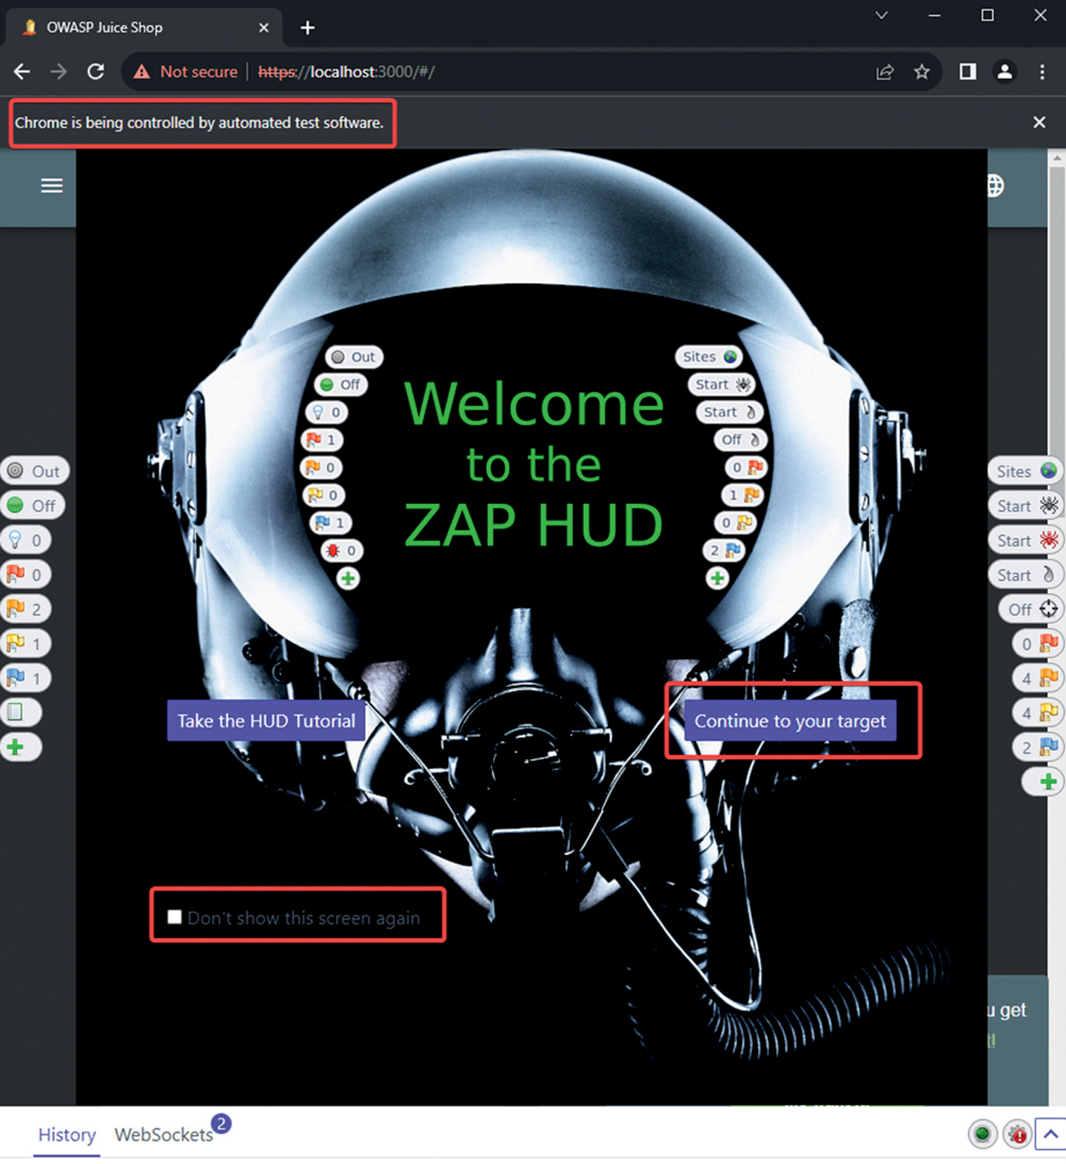Open left panel blue flag alerts showing 1
This screenshot has width=1066, height=1164.
(25, 678)
